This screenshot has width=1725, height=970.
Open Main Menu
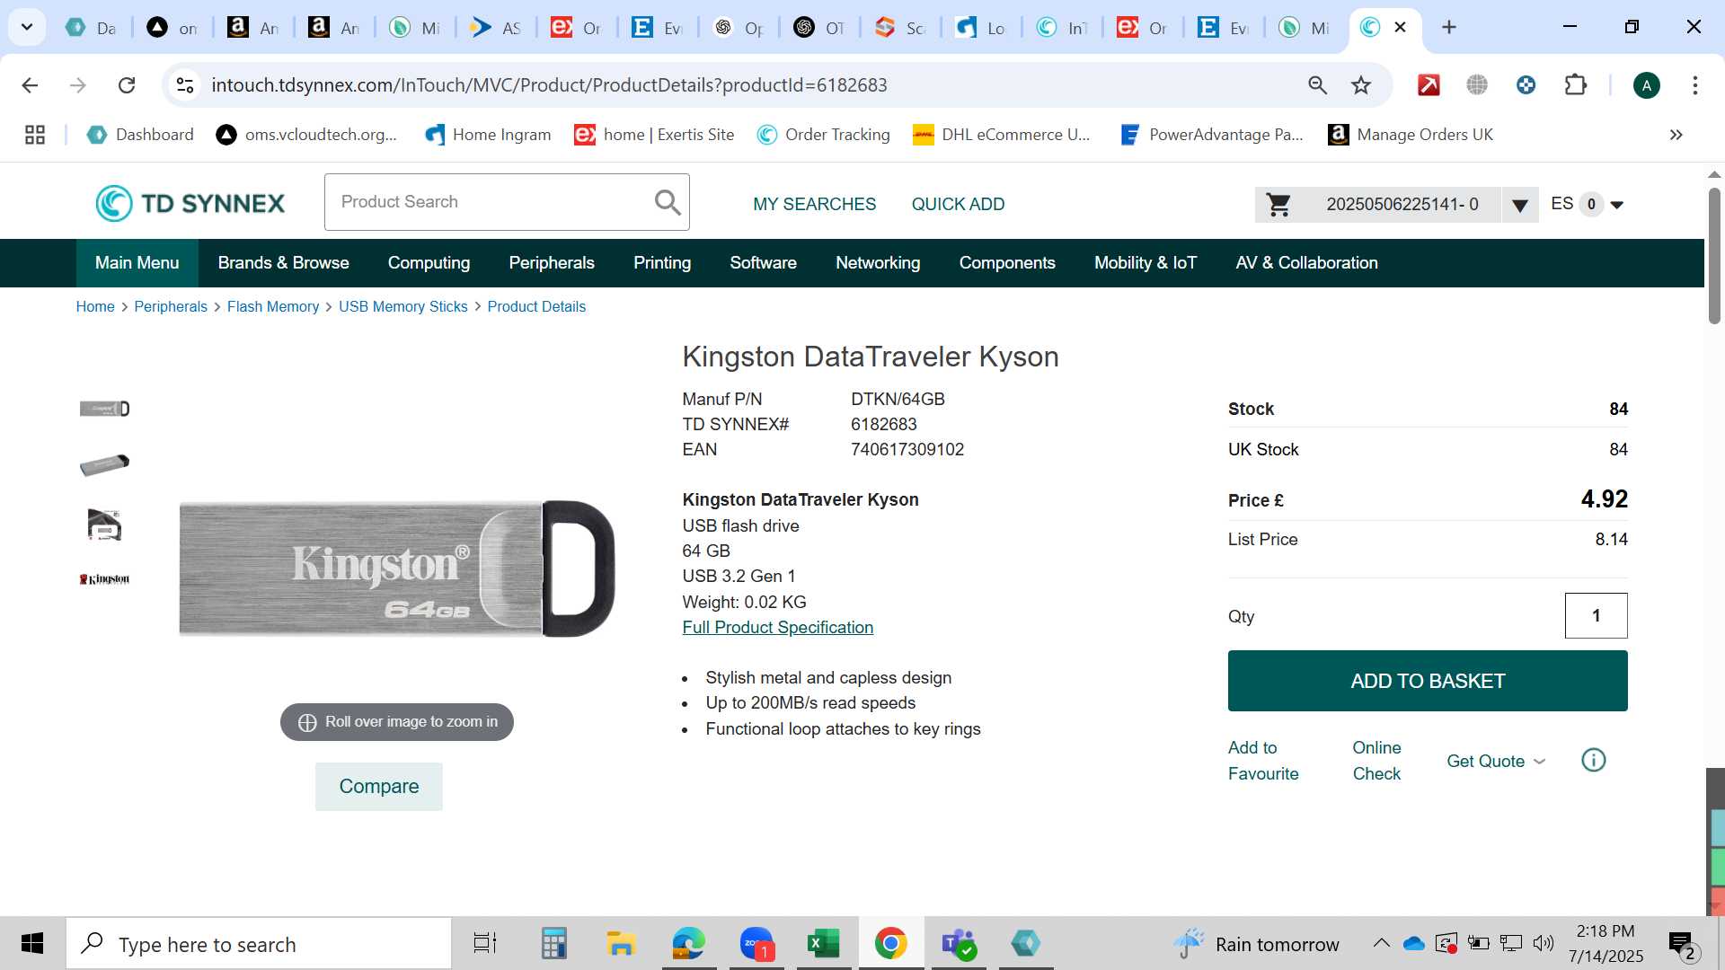pos(137,263)
